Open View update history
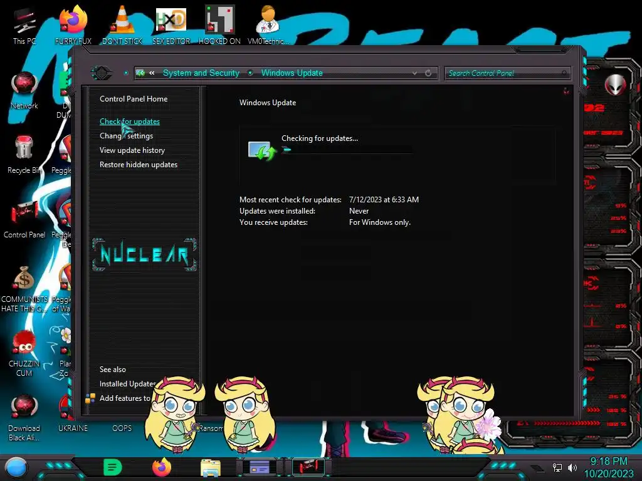The image size is (642, 481). (x=132, y=150)
